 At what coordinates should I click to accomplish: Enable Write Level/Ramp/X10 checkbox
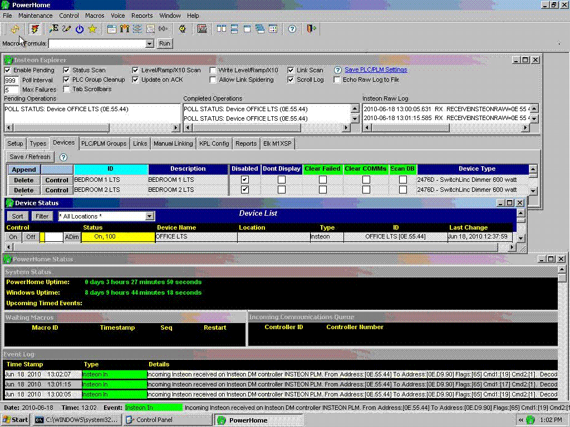tap(213, 70)
